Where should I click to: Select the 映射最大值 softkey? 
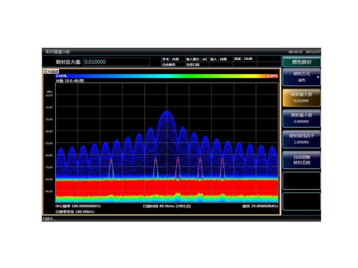click(301, 97)
